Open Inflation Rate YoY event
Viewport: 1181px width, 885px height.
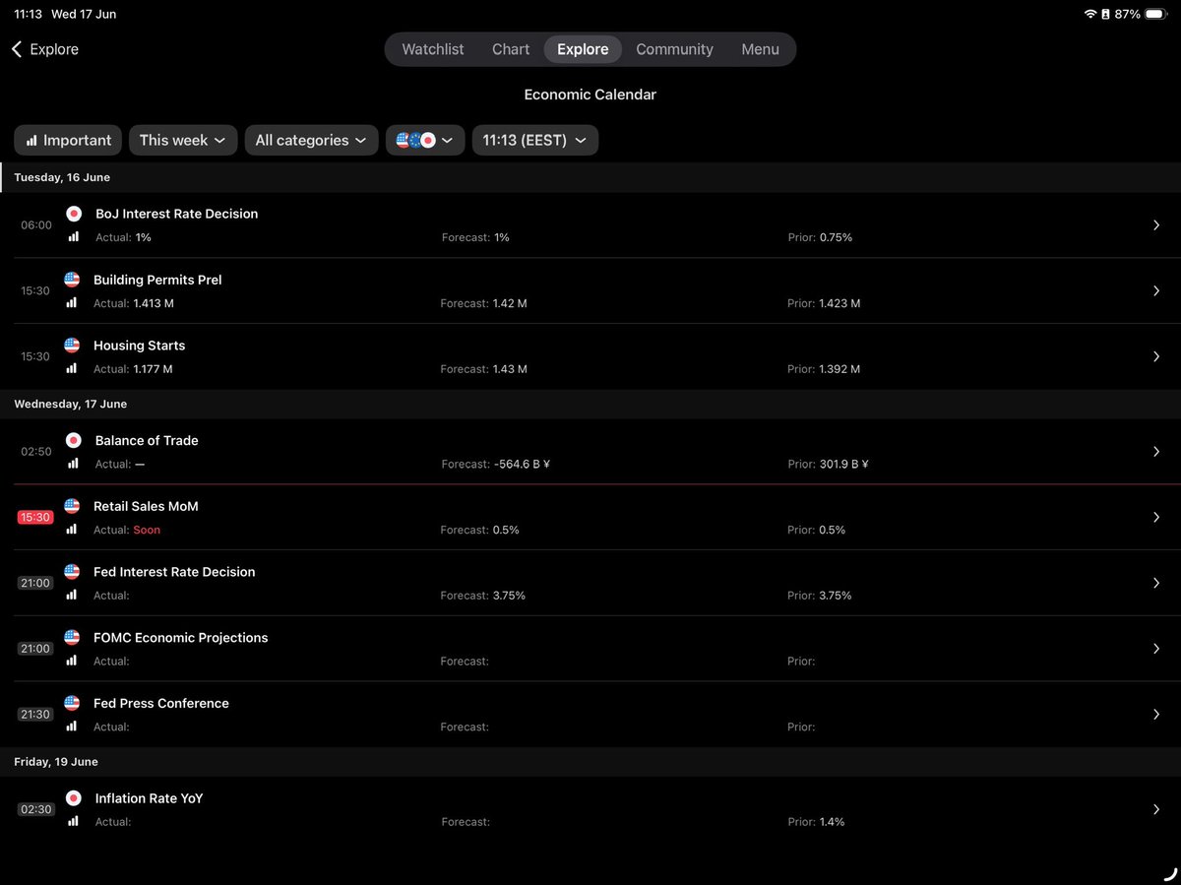(x=590, y=809)
